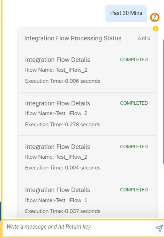
Task: Select the Test_IFlow_1 iflow name entry
Action: point(56,200)
